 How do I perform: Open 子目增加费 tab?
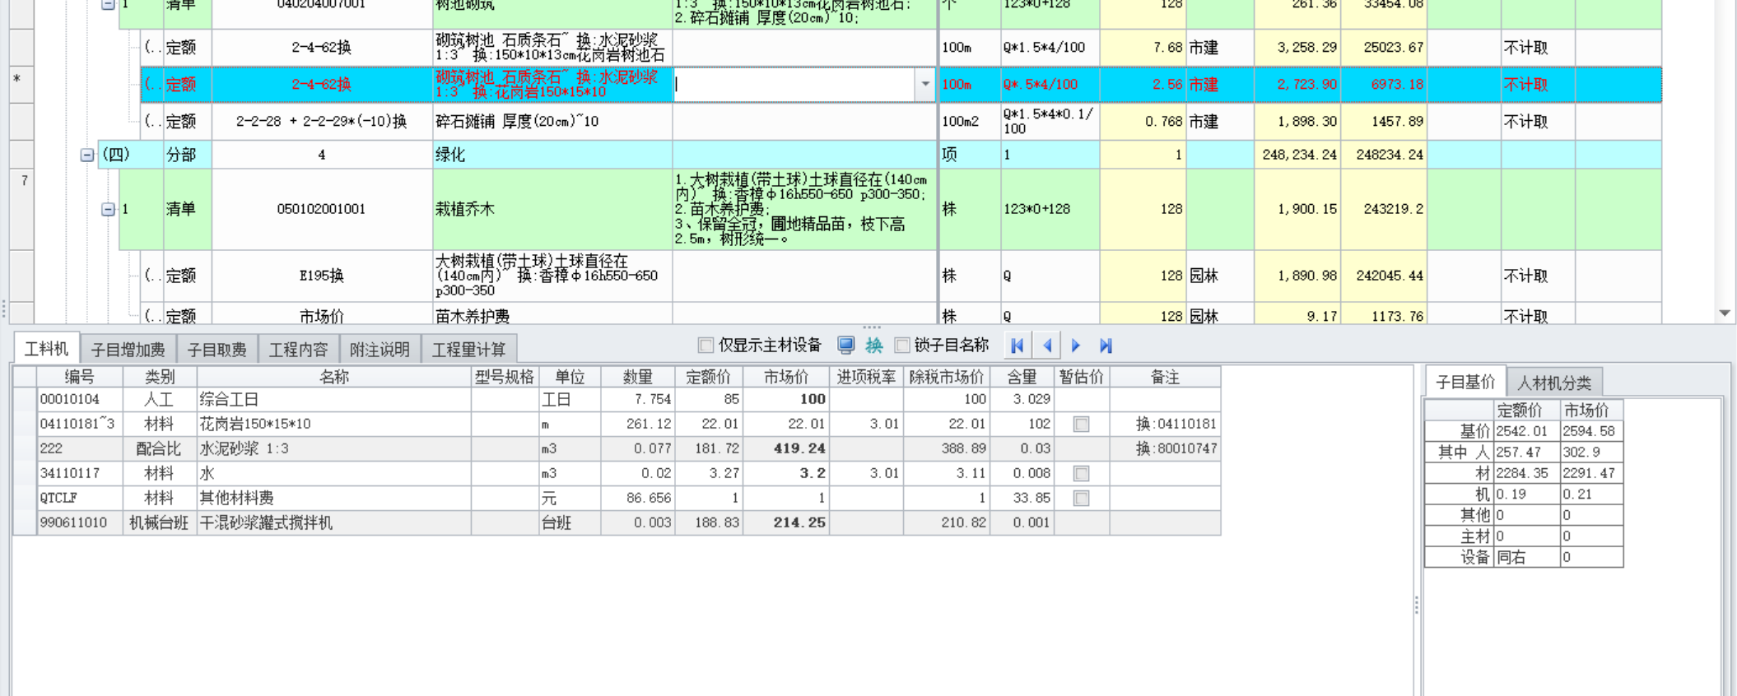pos(128,350)
